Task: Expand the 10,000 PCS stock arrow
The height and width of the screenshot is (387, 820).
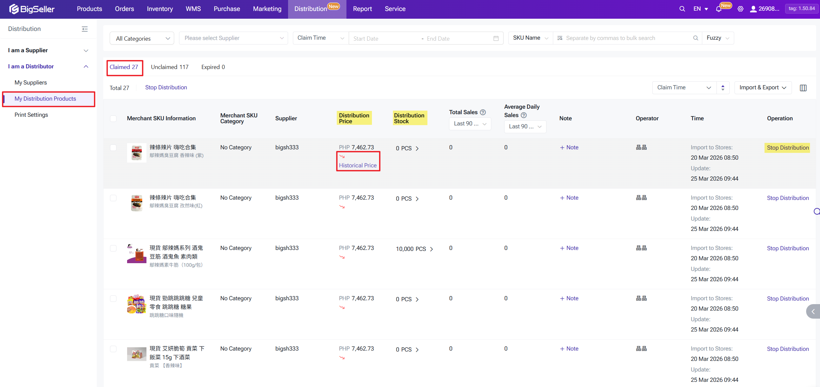Action: [431, 249]
